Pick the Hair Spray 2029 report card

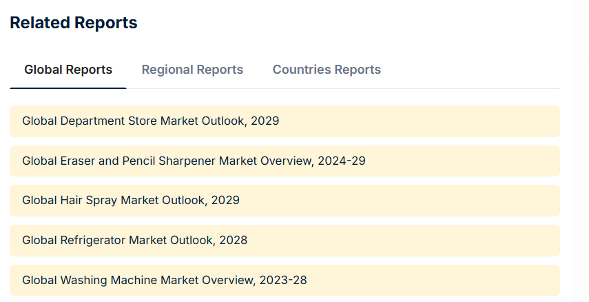[285, 201]
